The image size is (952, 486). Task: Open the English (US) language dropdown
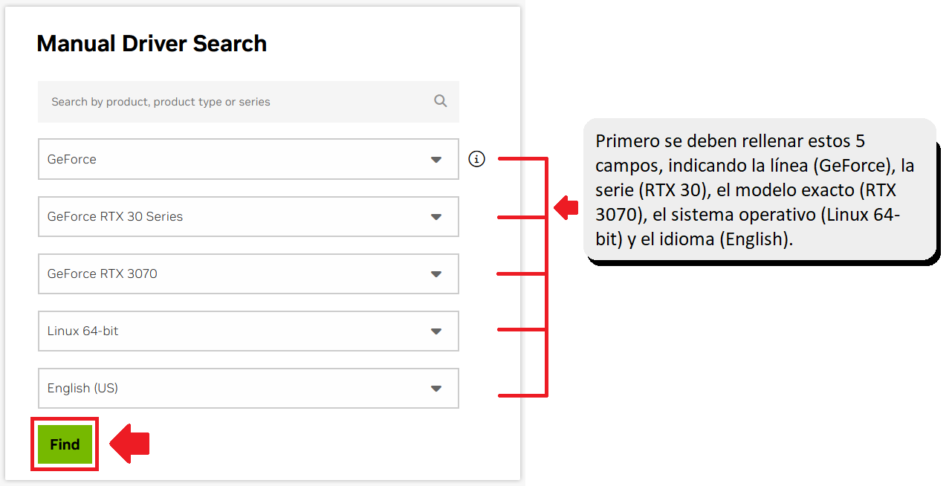click(248, 388)
